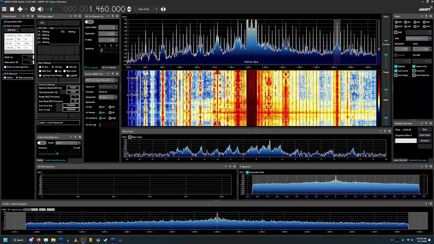The width and height of the screenshot is (434, 244).
Task: Close the RDS Data Logger panel
Action: [80, 16]
